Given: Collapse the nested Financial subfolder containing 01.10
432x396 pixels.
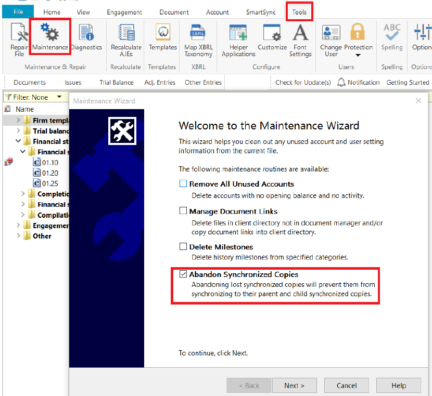Looking at the screenshot, I should pos(23,152).
